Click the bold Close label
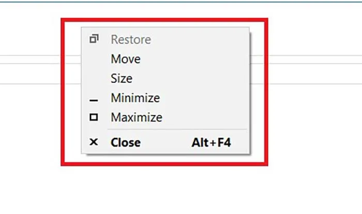This screenshot has width=362, height=214. (x=126, y=142)
